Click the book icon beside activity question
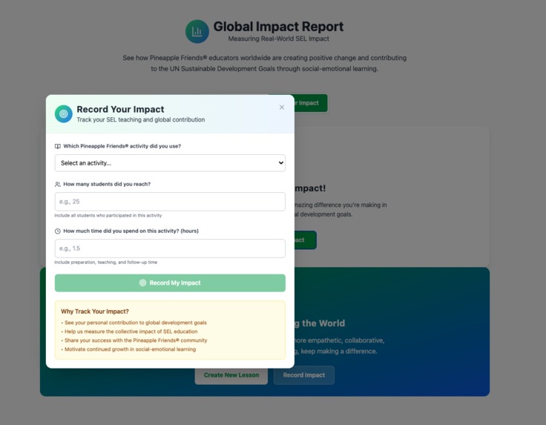Viewport: 546px width, 425px height. (58, 146)
